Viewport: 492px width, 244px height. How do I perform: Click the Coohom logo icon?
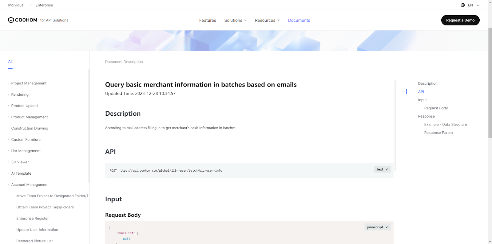(11, 20)
